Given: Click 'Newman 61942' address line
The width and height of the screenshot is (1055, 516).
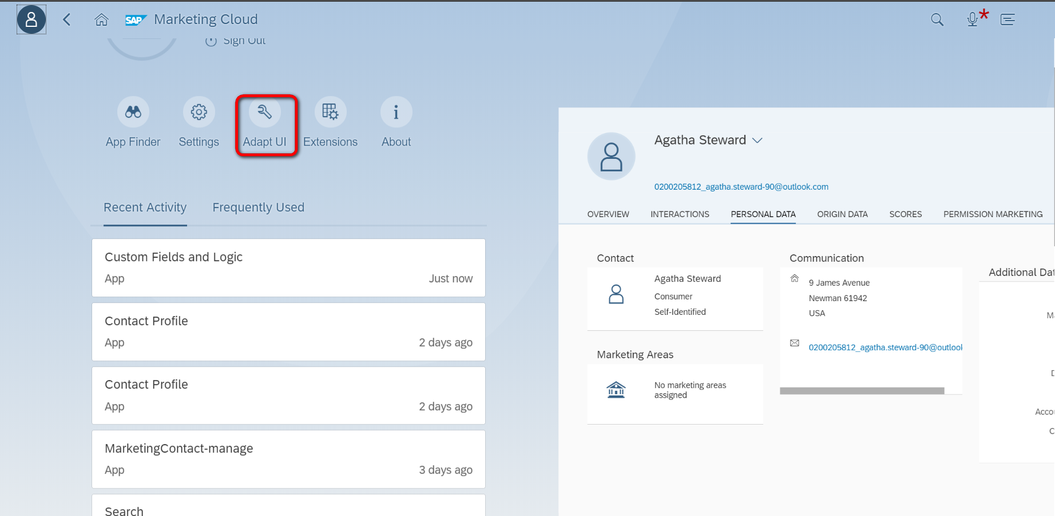Looking at the screenshot, I should click(x=838, y=298).
